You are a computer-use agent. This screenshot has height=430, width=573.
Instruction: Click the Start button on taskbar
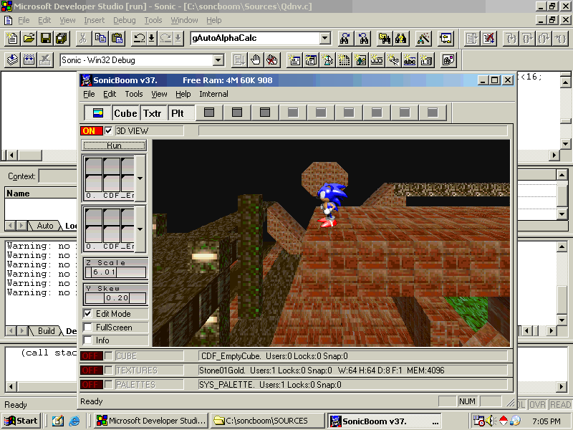click(21, 421)
